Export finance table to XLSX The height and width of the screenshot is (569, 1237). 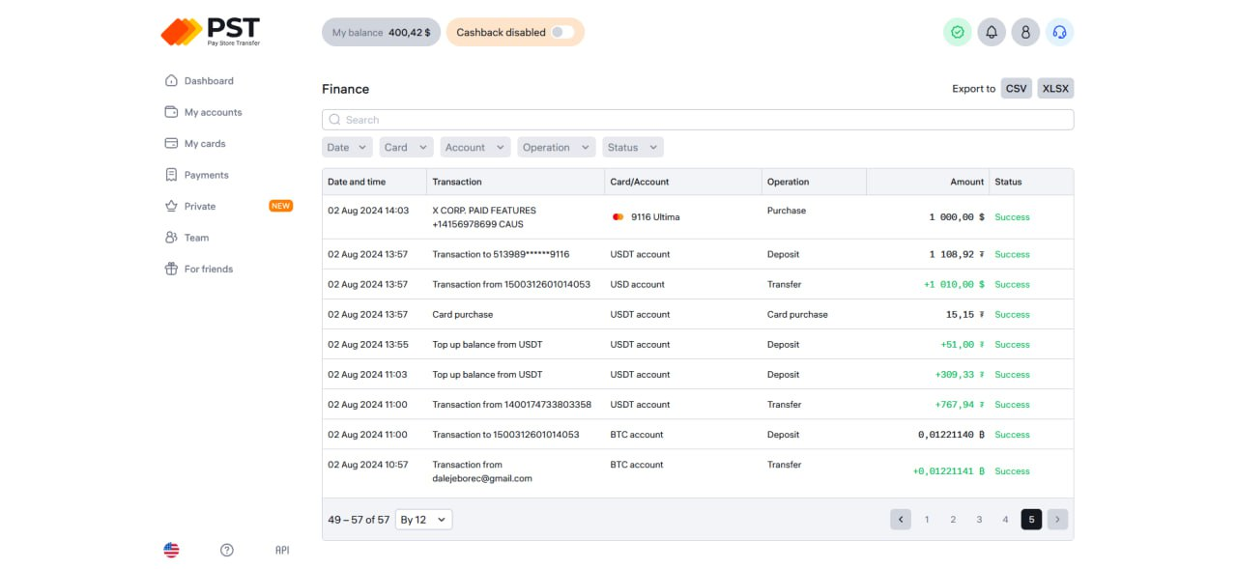tap(1055, 89)
